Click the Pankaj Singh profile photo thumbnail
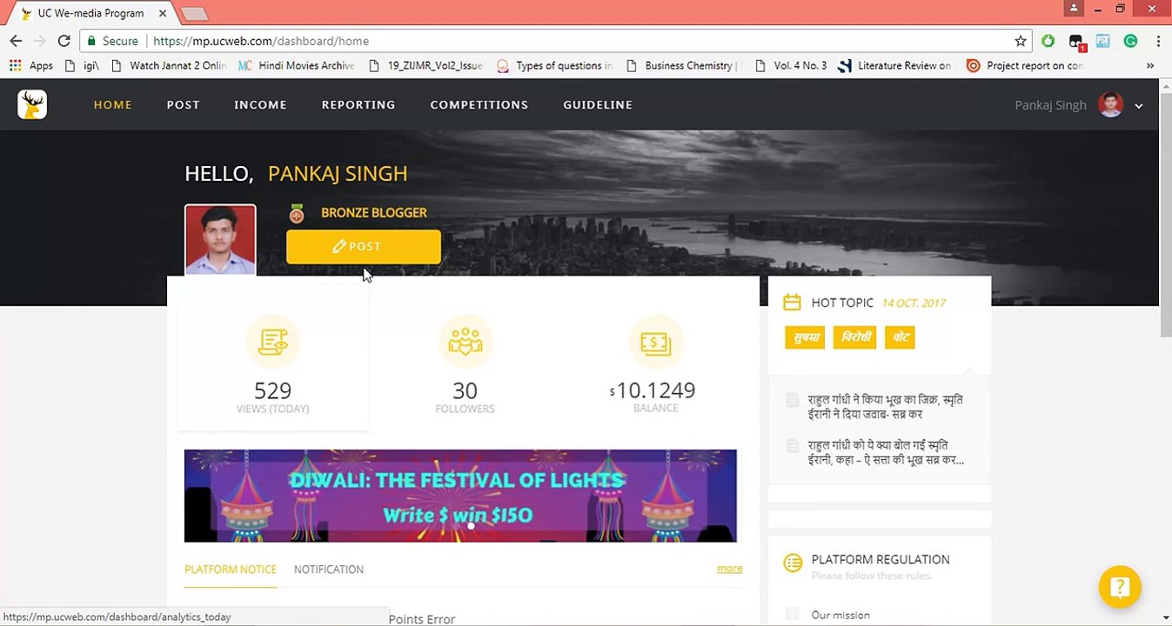 (x=220, y=240)
